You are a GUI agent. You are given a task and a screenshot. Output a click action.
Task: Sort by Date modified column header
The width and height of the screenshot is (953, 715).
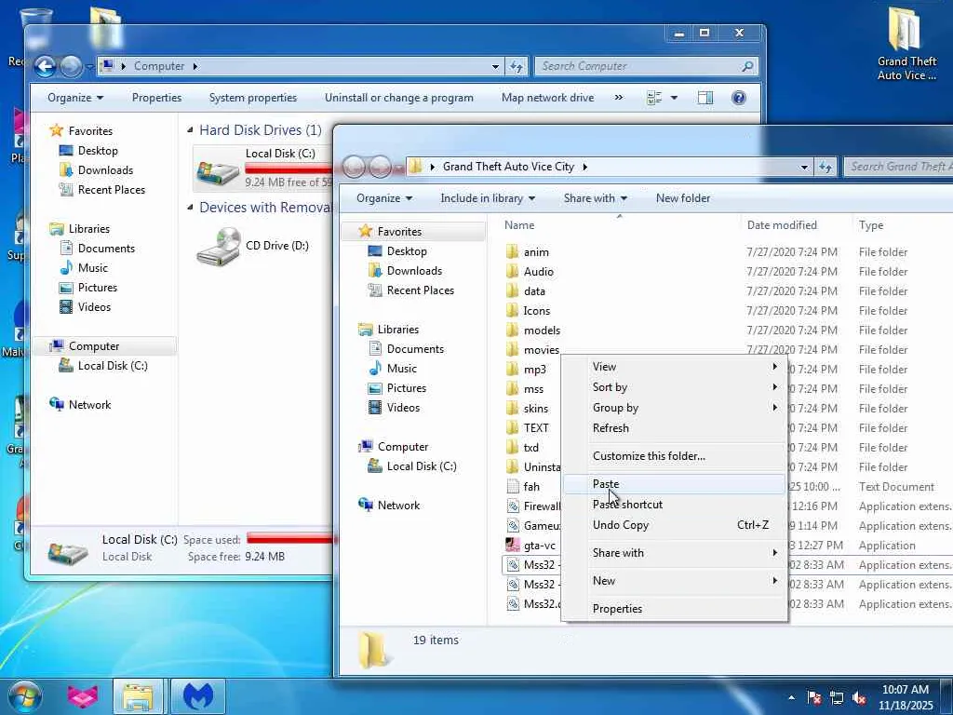click(x=782, y=225)
